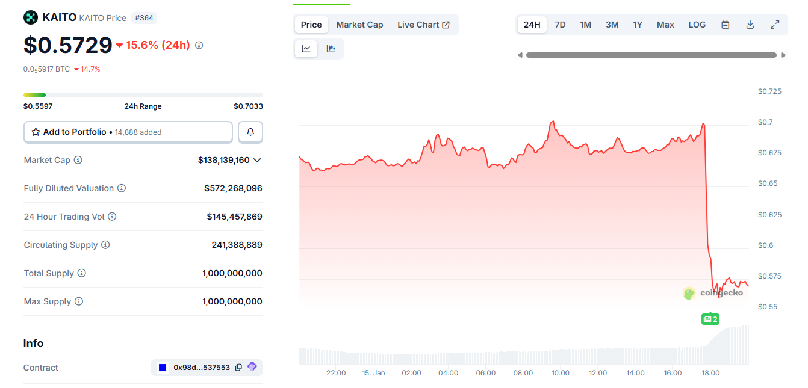
Task: Click Add to Portfolio button
Action: [x=128, y=132]
